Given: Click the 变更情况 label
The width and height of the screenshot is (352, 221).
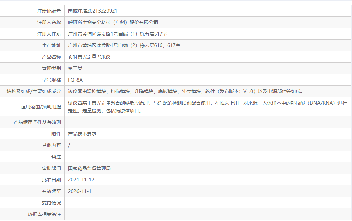Looking at the screenshot, I should (51, 203).
